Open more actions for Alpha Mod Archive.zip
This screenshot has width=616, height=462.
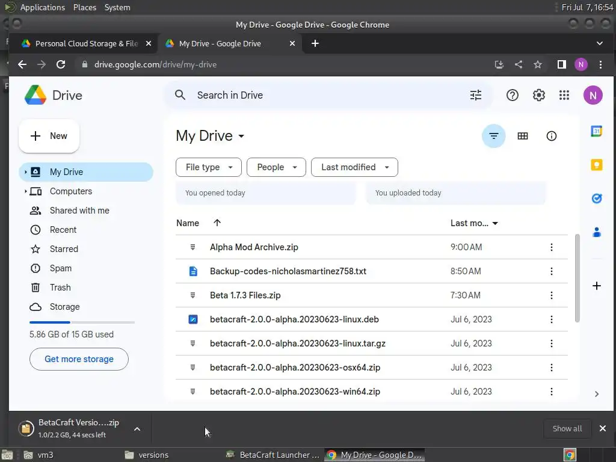(x=551, y=247)
